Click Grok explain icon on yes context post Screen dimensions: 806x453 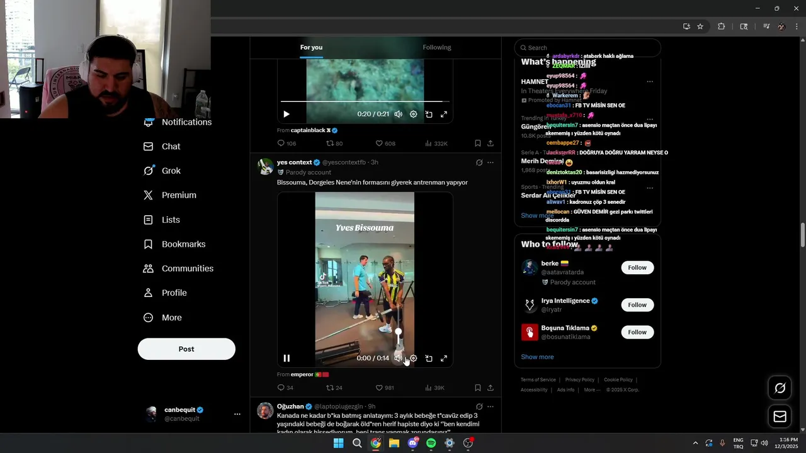479,162
